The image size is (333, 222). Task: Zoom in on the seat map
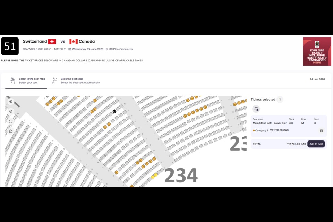point(11,102)
